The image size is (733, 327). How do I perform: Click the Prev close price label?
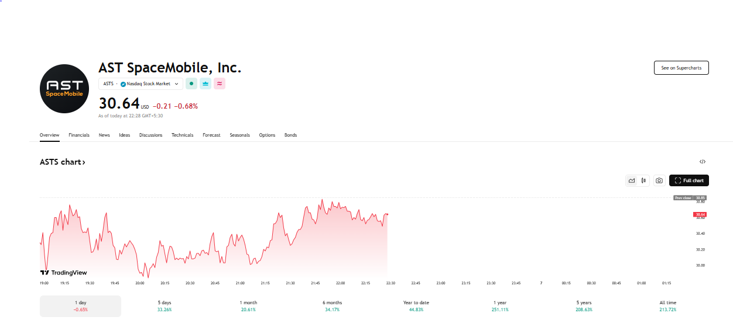tap(683, 198)
